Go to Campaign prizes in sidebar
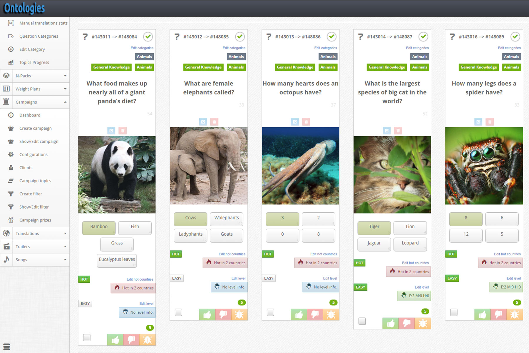The height and width of the screenshot is (353, 529). click(35, 220)
